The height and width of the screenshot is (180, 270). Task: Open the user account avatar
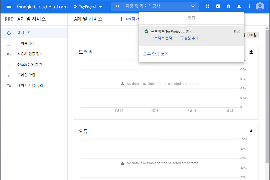[x=260, y=7]
